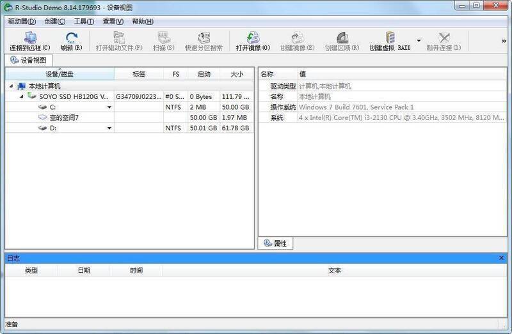Image resolution: width=512 pixels, height=334 pixels.
Task: Click the Value (值) properties column header
Action: click(x=402, y=74)
